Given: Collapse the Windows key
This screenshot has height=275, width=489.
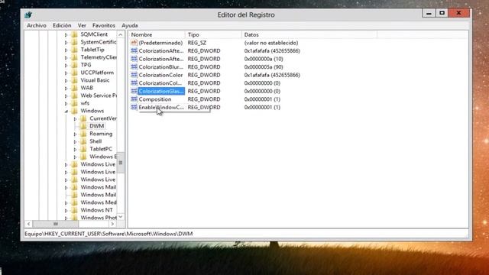Looking at the screenshot, I should 66,112.
